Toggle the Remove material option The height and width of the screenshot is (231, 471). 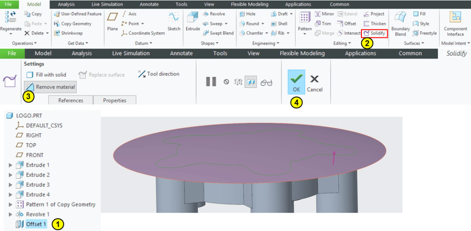pos(50,87)
